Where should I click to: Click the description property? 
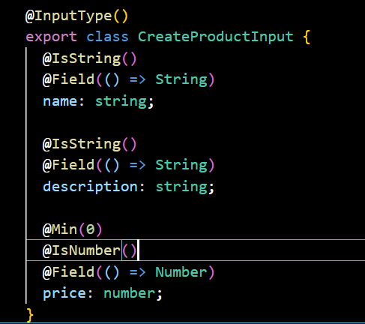tap(90, 187)
